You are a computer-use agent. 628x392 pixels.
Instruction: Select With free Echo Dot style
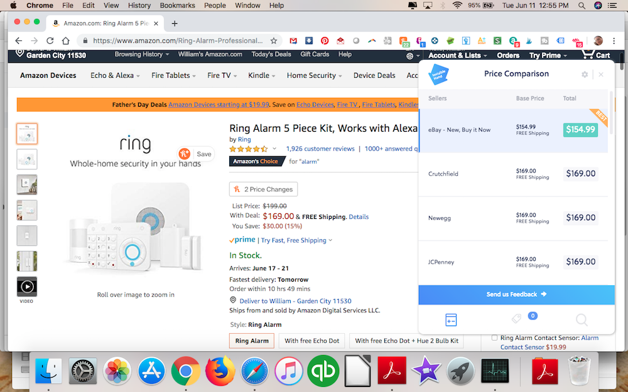click(311, 341)
